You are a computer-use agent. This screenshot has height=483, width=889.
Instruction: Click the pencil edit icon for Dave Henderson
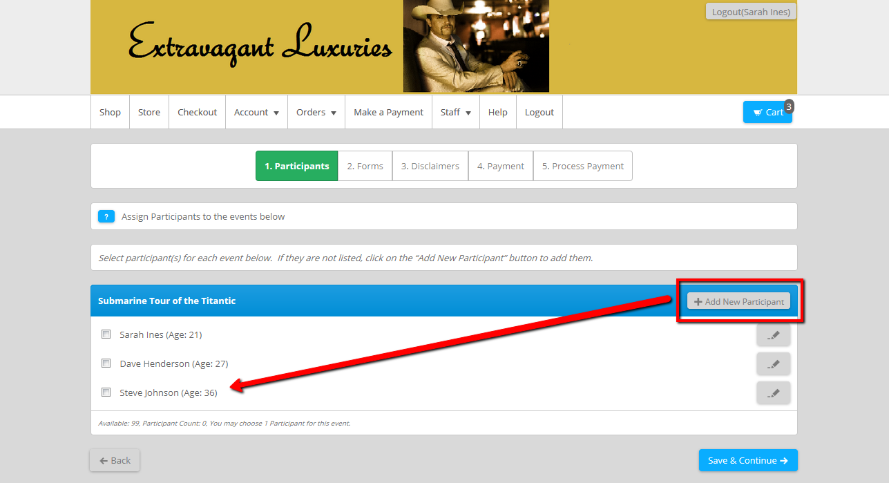click(774, 364)
